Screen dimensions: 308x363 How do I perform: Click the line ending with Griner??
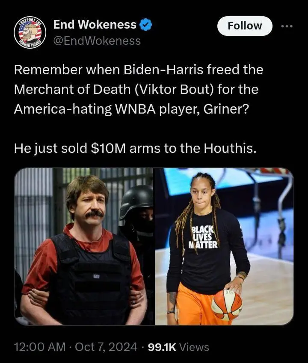coord(131,109)
